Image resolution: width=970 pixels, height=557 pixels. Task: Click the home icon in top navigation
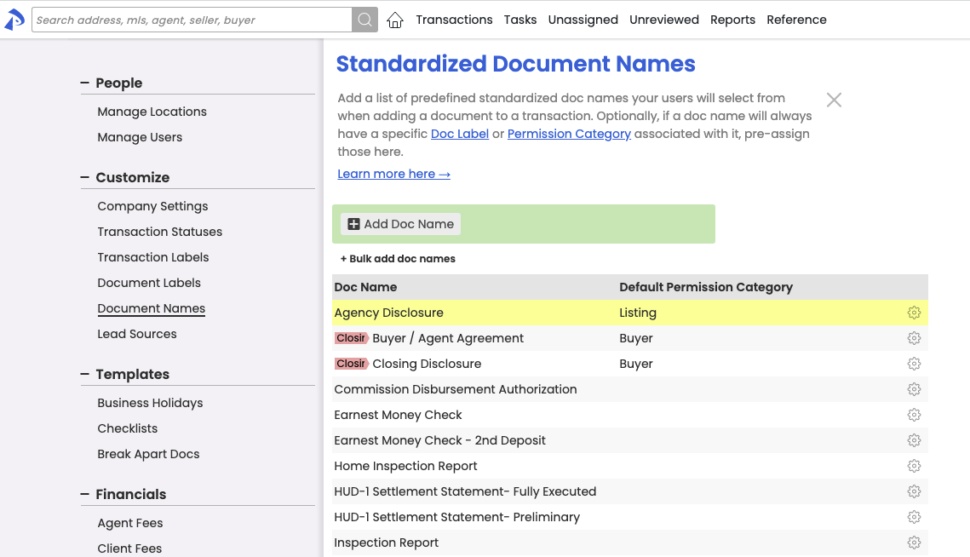[394, 20]
